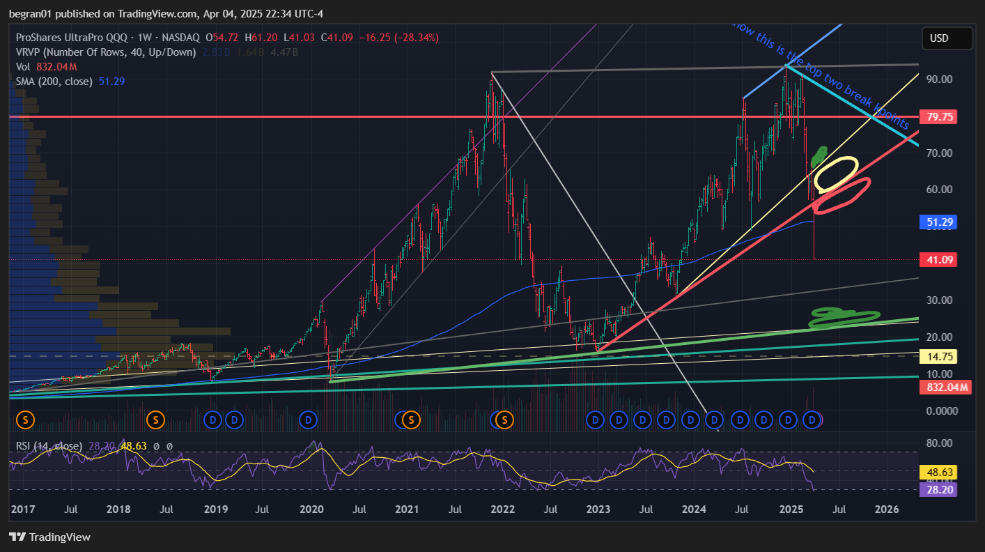Open the USD currency selector
This screenshot has height=552, width=985.
pos(947,38)
